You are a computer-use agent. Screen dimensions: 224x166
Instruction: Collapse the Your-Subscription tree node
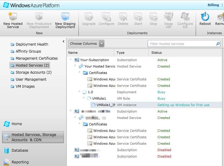pos(71,60)
